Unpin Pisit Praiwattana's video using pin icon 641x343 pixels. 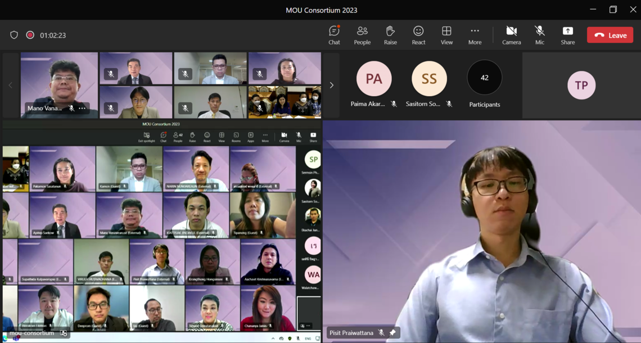click(392, 333)
